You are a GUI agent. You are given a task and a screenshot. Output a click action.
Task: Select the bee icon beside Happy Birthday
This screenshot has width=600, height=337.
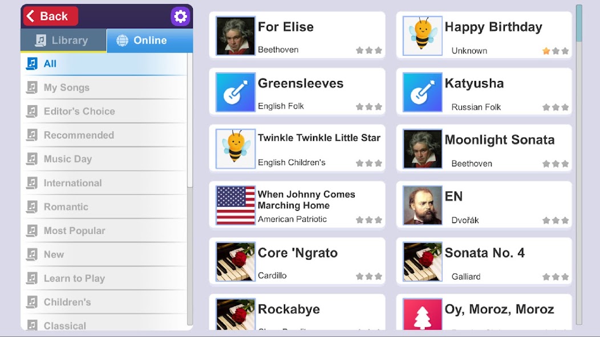(423, 35)
